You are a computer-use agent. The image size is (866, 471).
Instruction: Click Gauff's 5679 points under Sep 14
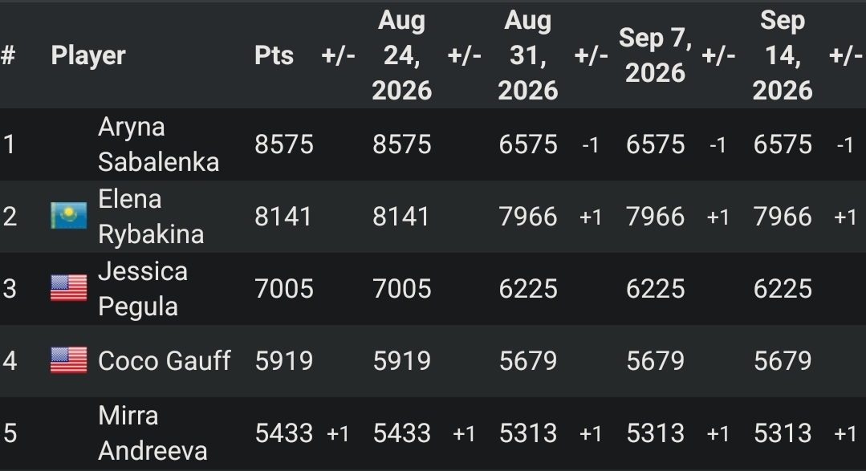click(783, 361)
